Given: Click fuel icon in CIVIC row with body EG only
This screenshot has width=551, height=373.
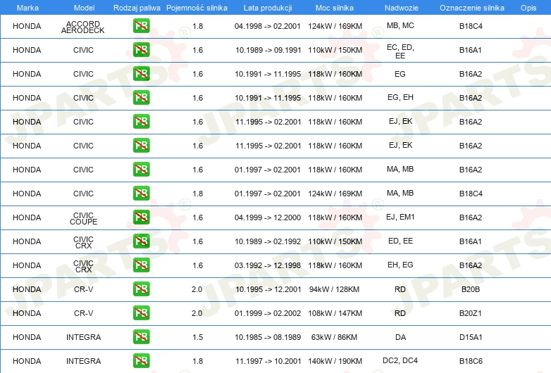Looking at the screenshot, I should 141,74.
